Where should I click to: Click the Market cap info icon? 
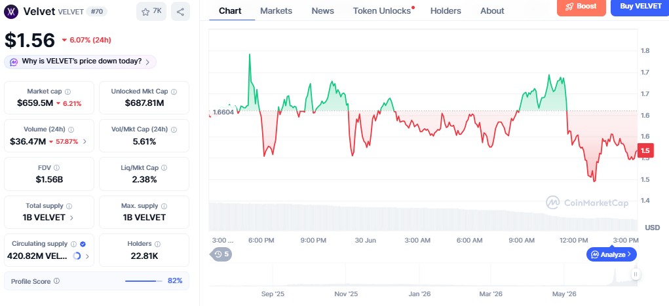coord(68,92)
